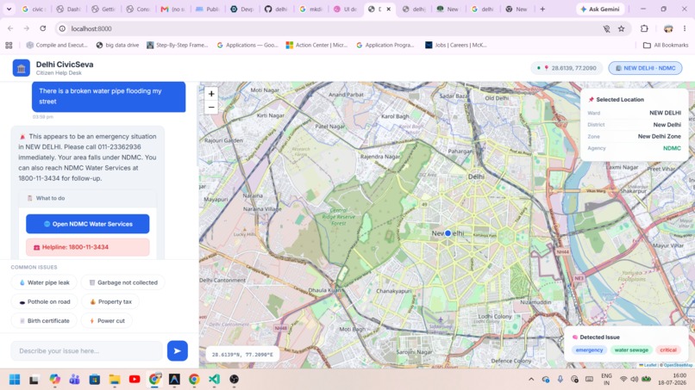Pick the Power cut chip
The image size is (695, 390).
click(x=107, y=320)
